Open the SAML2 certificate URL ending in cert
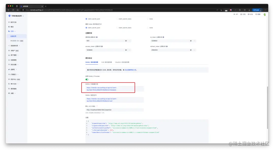 [x=102, y=100]
